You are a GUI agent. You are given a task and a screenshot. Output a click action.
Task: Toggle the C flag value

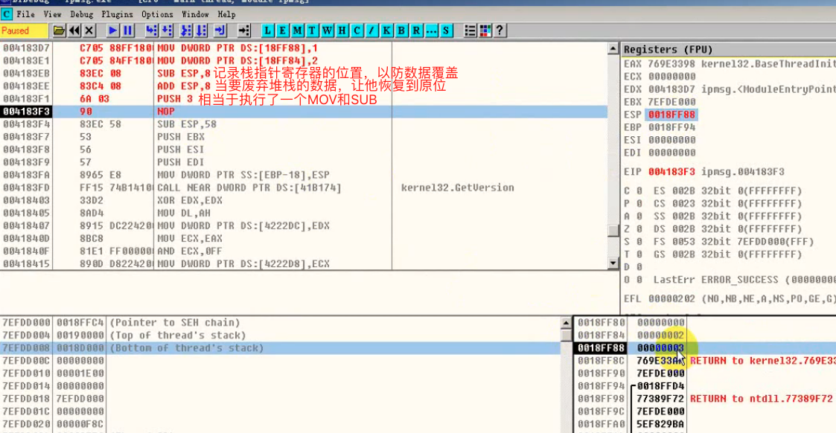(639, 190)
